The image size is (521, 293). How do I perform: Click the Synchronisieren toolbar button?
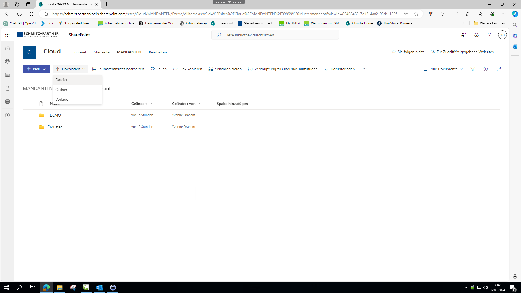(x=225, y=69)
